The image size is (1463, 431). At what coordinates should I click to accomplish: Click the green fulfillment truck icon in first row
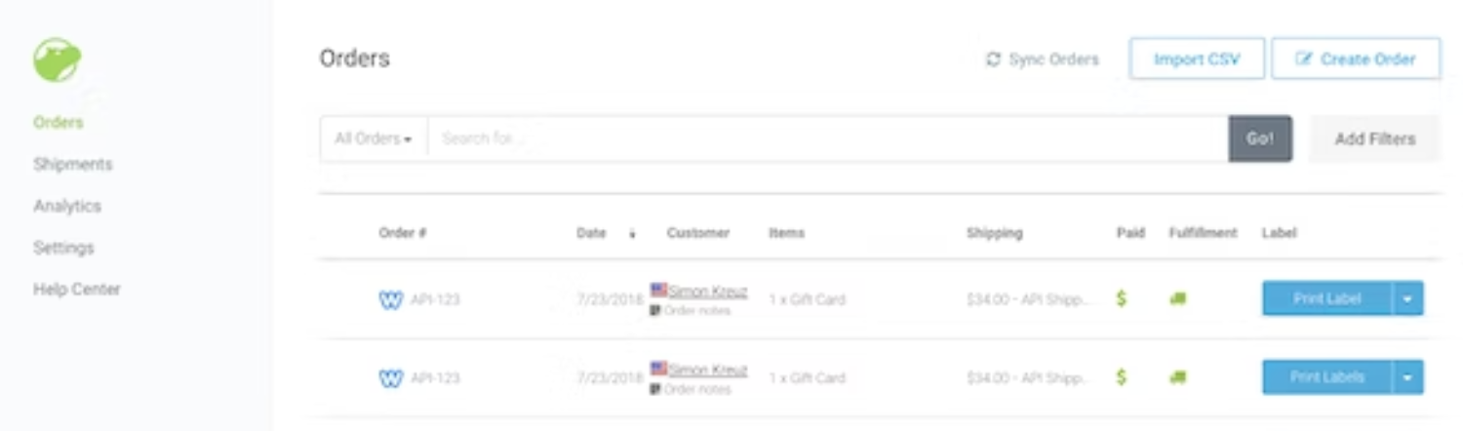coord(1178,299)
